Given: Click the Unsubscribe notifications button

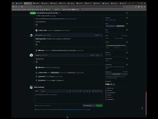Looking at the screenshot, I should click(x=117, y=74).
